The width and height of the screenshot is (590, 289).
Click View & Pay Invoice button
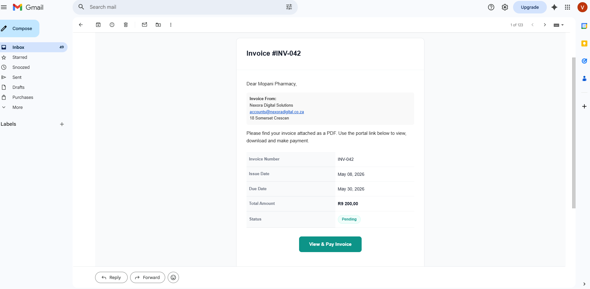coord(330,244)
